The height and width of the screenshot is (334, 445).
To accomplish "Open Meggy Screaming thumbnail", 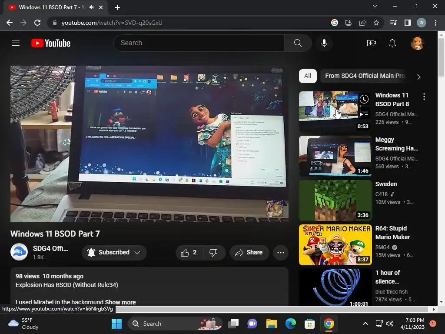I will coord(335,156).
